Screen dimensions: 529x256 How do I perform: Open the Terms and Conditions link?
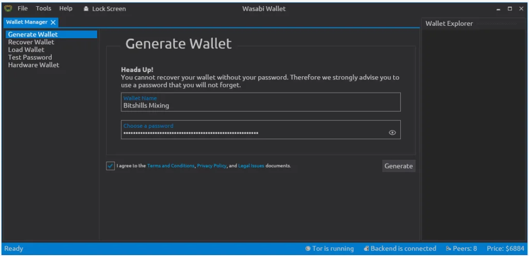pos(170,166)
